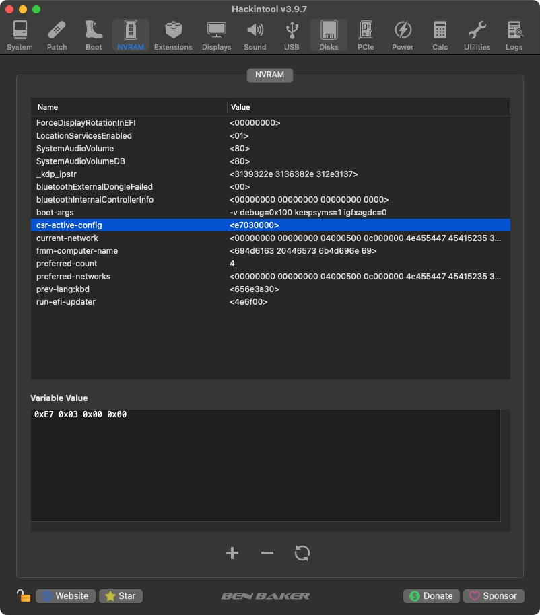Refresh the NVRAM variable list

[x=302, y=553]
